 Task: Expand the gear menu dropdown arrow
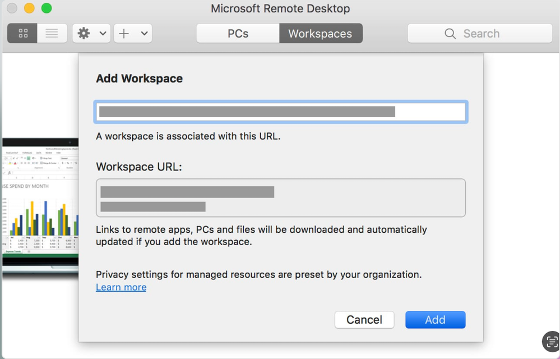(x=103, y=33)
